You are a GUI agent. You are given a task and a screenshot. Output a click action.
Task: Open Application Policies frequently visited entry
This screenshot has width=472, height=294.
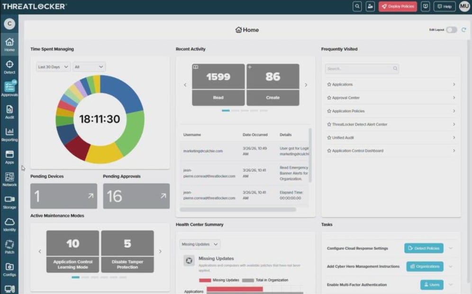(391, 111)
